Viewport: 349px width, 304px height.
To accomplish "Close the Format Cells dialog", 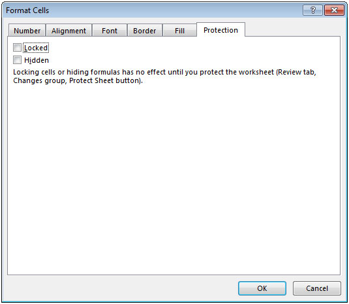I will click(x=334, y=10).
